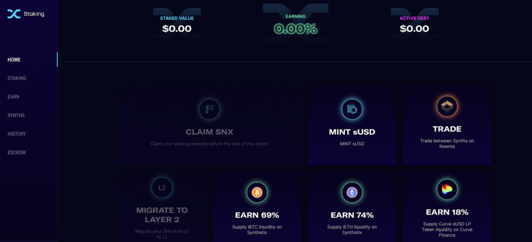This screenshot has height=242, width=532.
Task: Click the Staked Value amount
Action: 177,29
